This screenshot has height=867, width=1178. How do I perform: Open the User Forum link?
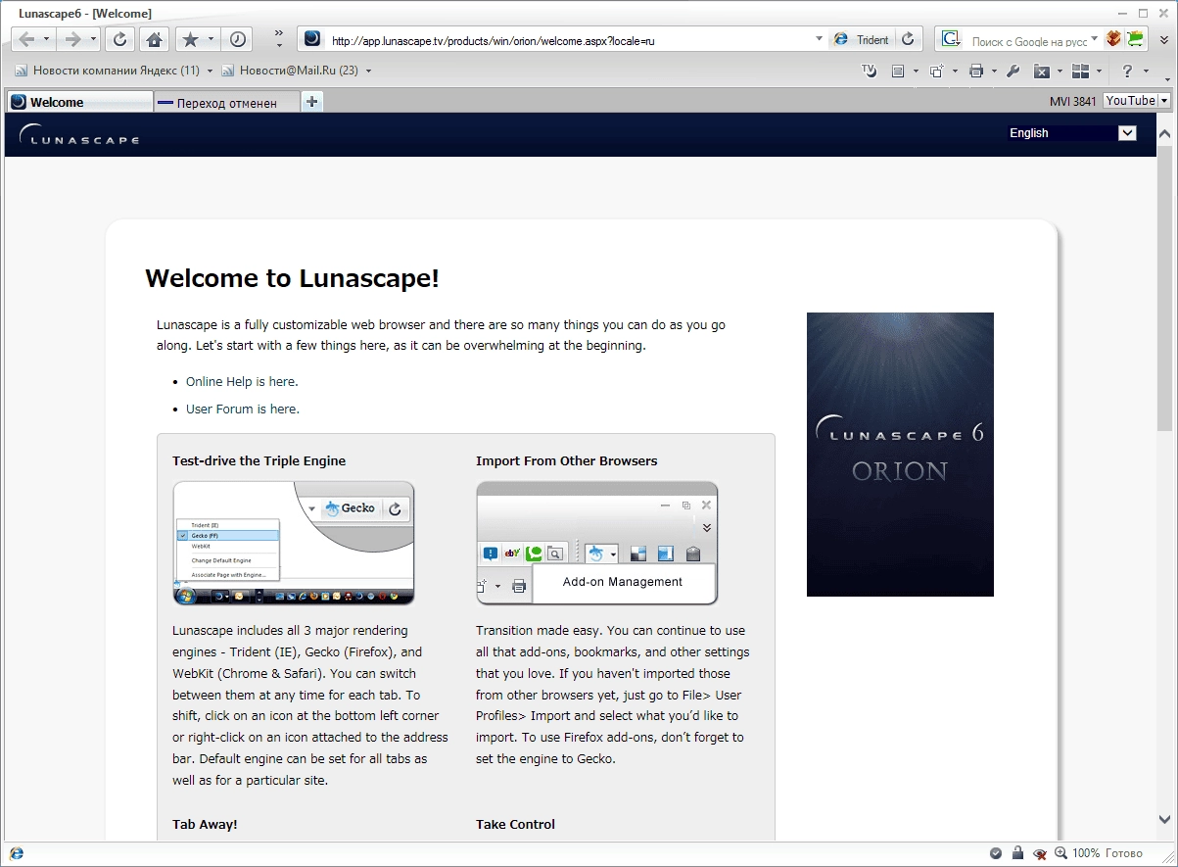click(243, 409)
